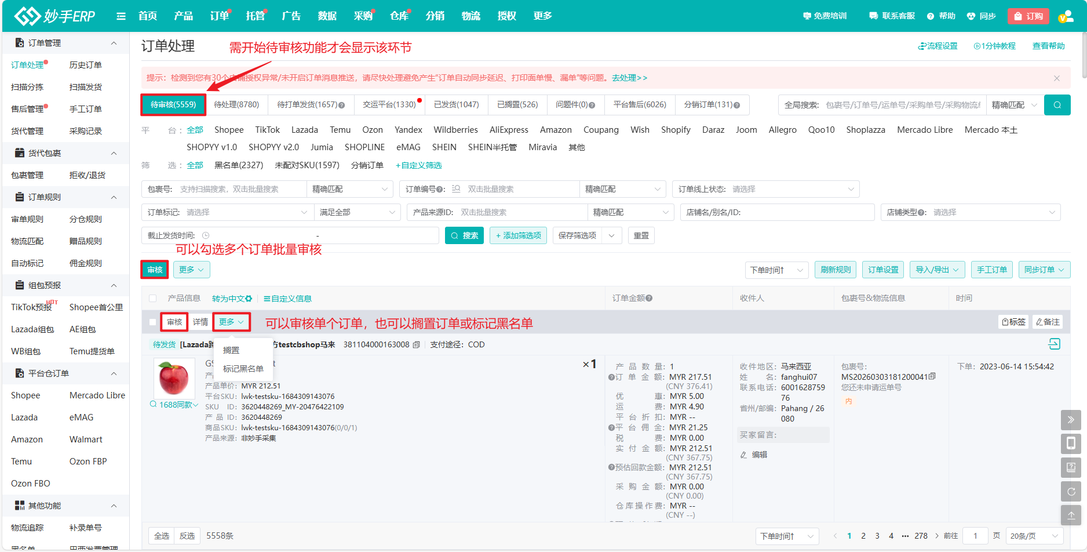Open the 同步订单 dropdown
This screenshot has width=1087, height=552.
coord(1044,270)
